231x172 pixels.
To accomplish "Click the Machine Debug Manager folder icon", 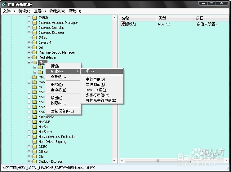I will (35, 52).
